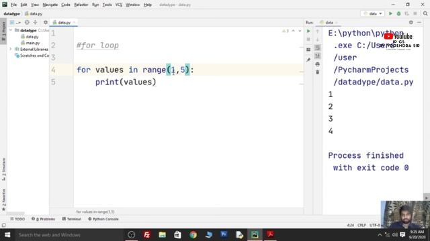
Task: Toggle soft-wrap in Run console
Action: click(x=318, y=48)
